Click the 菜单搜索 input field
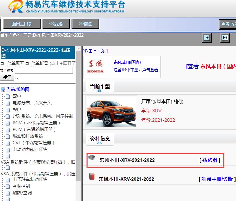236x201 pixels. click(44, 70)
